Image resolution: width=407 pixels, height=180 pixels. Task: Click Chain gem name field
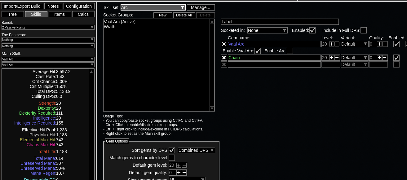coord(274,58)
